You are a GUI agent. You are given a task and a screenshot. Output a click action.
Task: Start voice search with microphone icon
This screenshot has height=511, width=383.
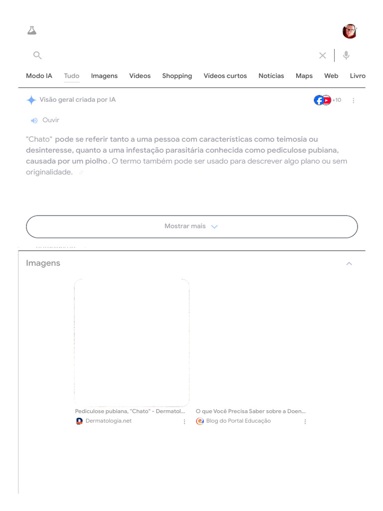346,55
